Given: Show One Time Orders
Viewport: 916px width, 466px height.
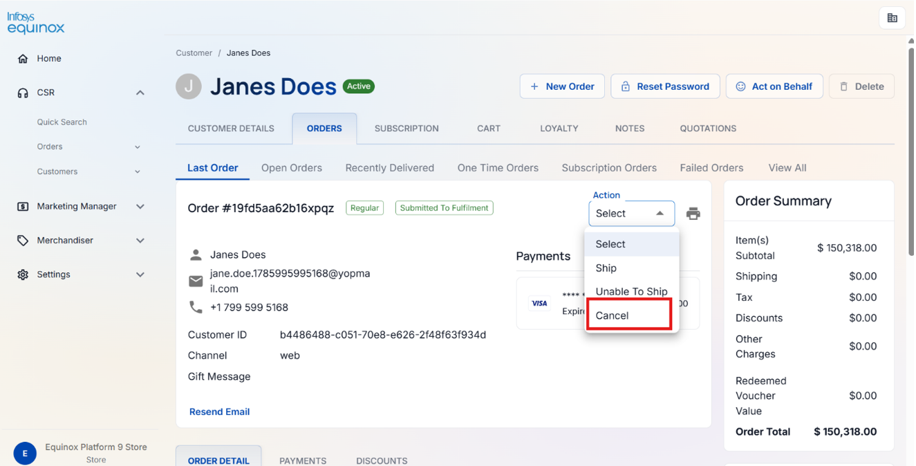Looking at the screenshot, I should (x=498, y=168).
